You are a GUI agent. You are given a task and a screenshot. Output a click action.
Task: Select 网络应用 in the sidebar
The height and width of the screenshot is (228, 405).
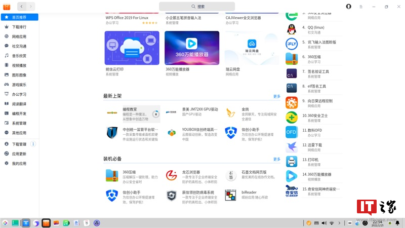tap(20, 36)
